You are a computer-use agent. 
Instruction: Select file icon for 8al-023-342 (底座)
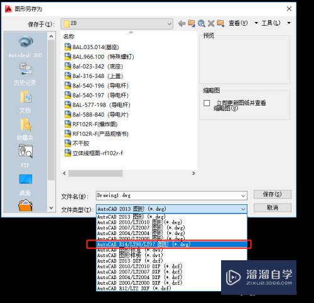(x=68, y=66)
